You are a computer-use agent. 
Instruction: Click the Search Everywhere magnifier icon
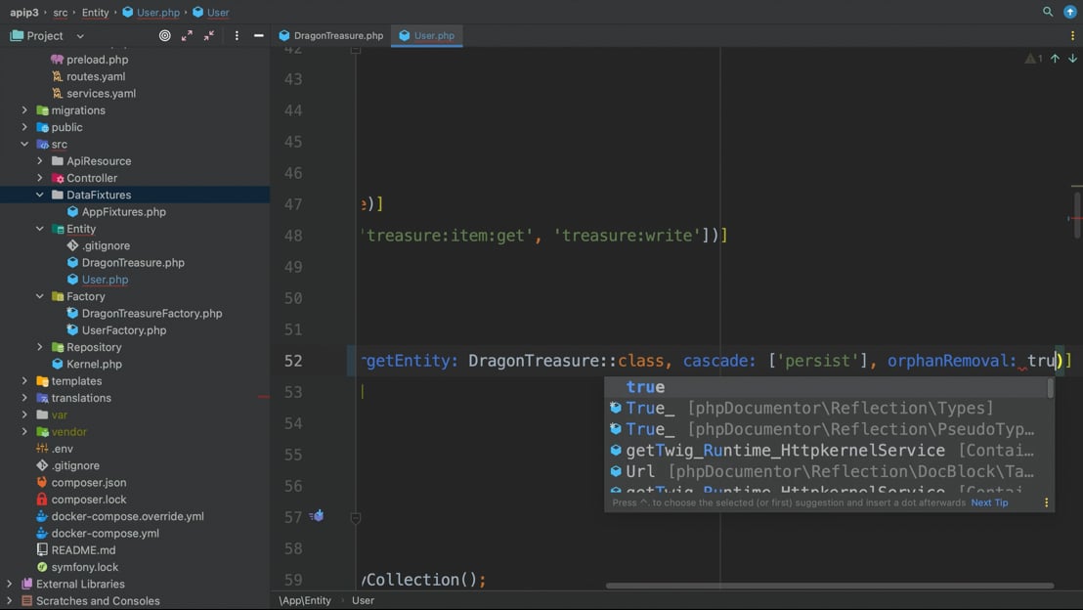pyautogui.click(x=1048, y=12)
